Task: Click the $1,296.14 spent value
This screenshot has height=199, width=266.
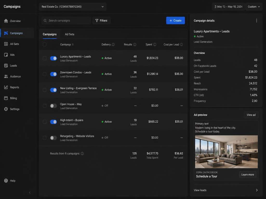Action: (152, 74)
